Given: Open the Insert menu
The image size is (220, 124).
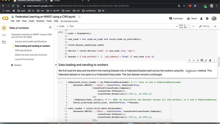Looking at the screenshot, I should pyautogui.click(x=31, y=21).
